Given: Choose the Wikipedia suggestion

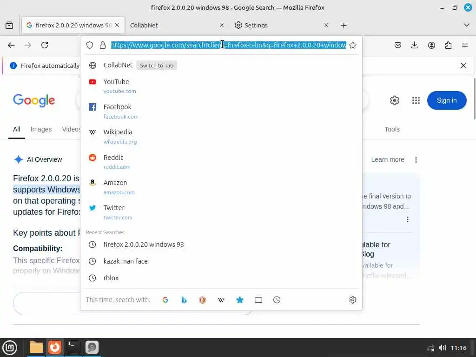Looking at the screenshot, I should click(x=221, y=137).
